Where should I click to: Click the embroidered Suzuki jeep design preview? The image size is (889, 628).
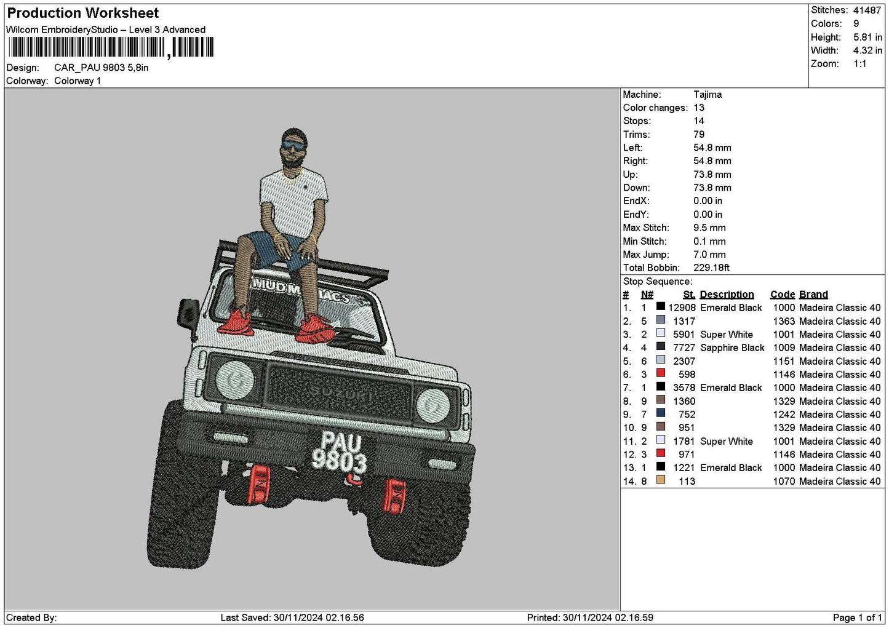pos(310,348)
